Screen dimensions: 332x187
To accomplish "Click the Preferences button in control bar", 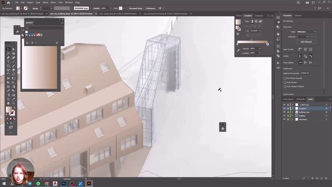I will coord(150,8).
